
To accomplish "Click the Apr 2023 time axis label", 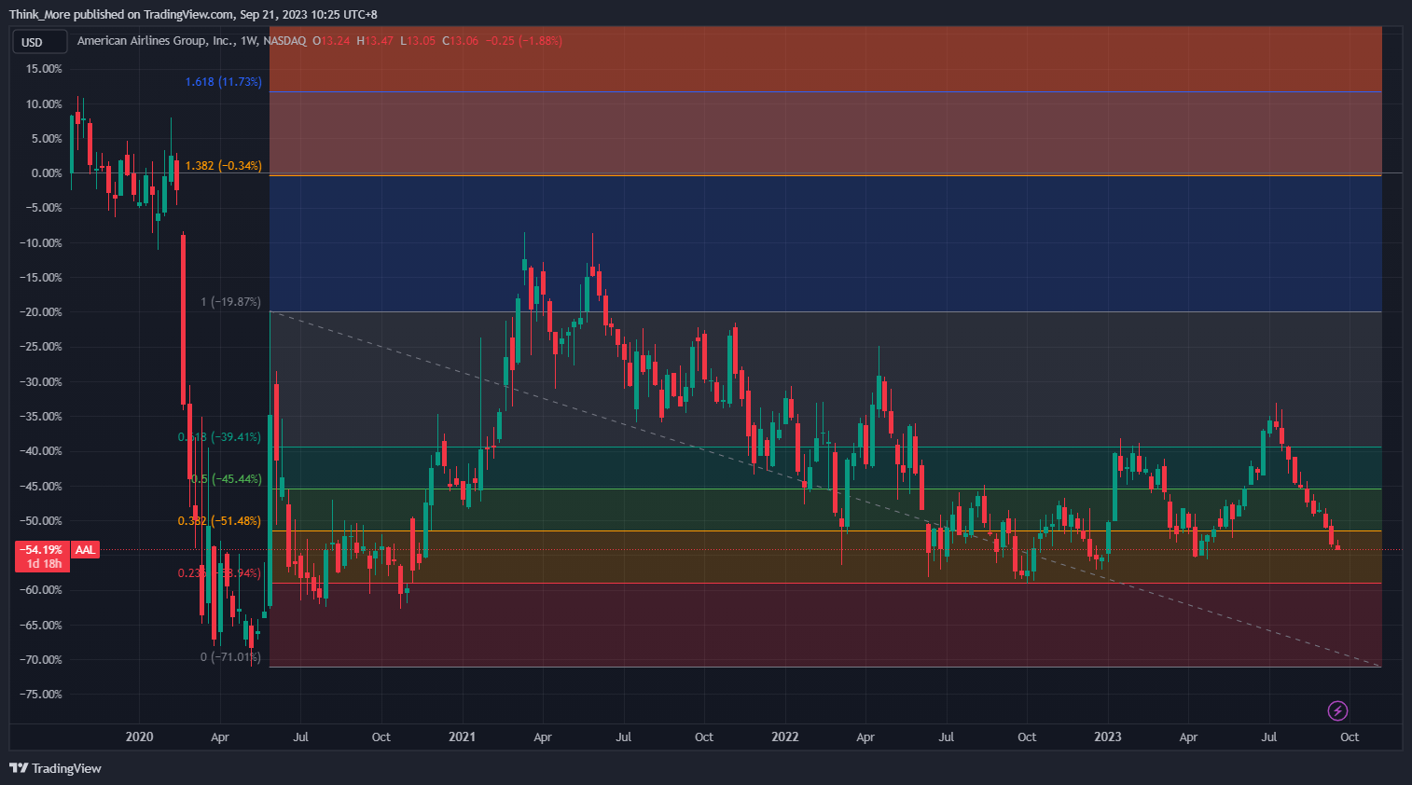I will click(1188, 737).
